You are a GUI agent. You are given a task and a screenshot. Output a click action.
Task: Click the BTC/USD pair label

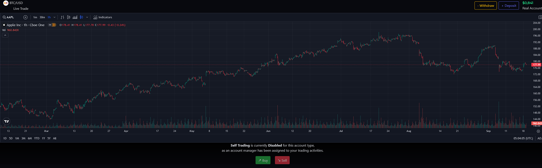pos(16,3)
